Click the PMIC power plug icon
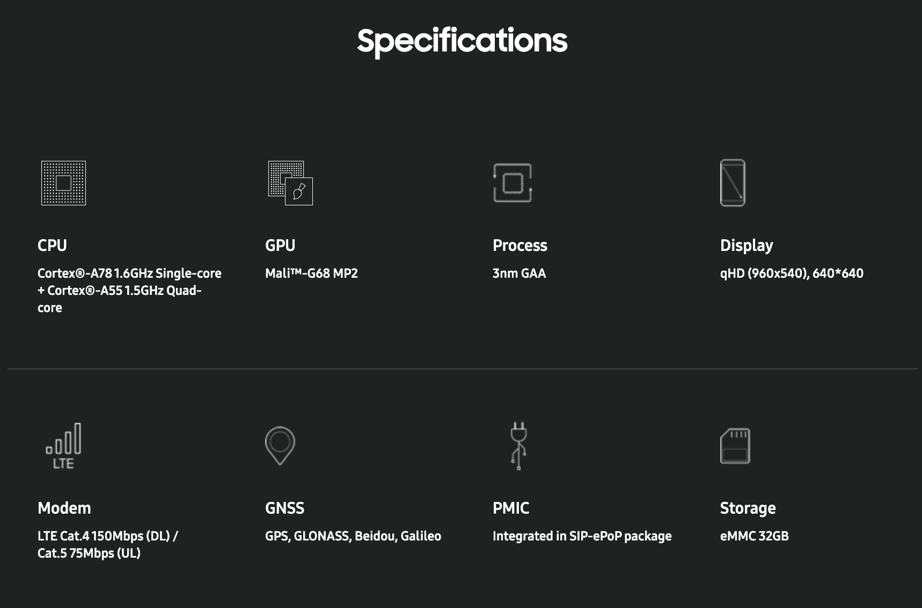 click(x=518, y=446)
